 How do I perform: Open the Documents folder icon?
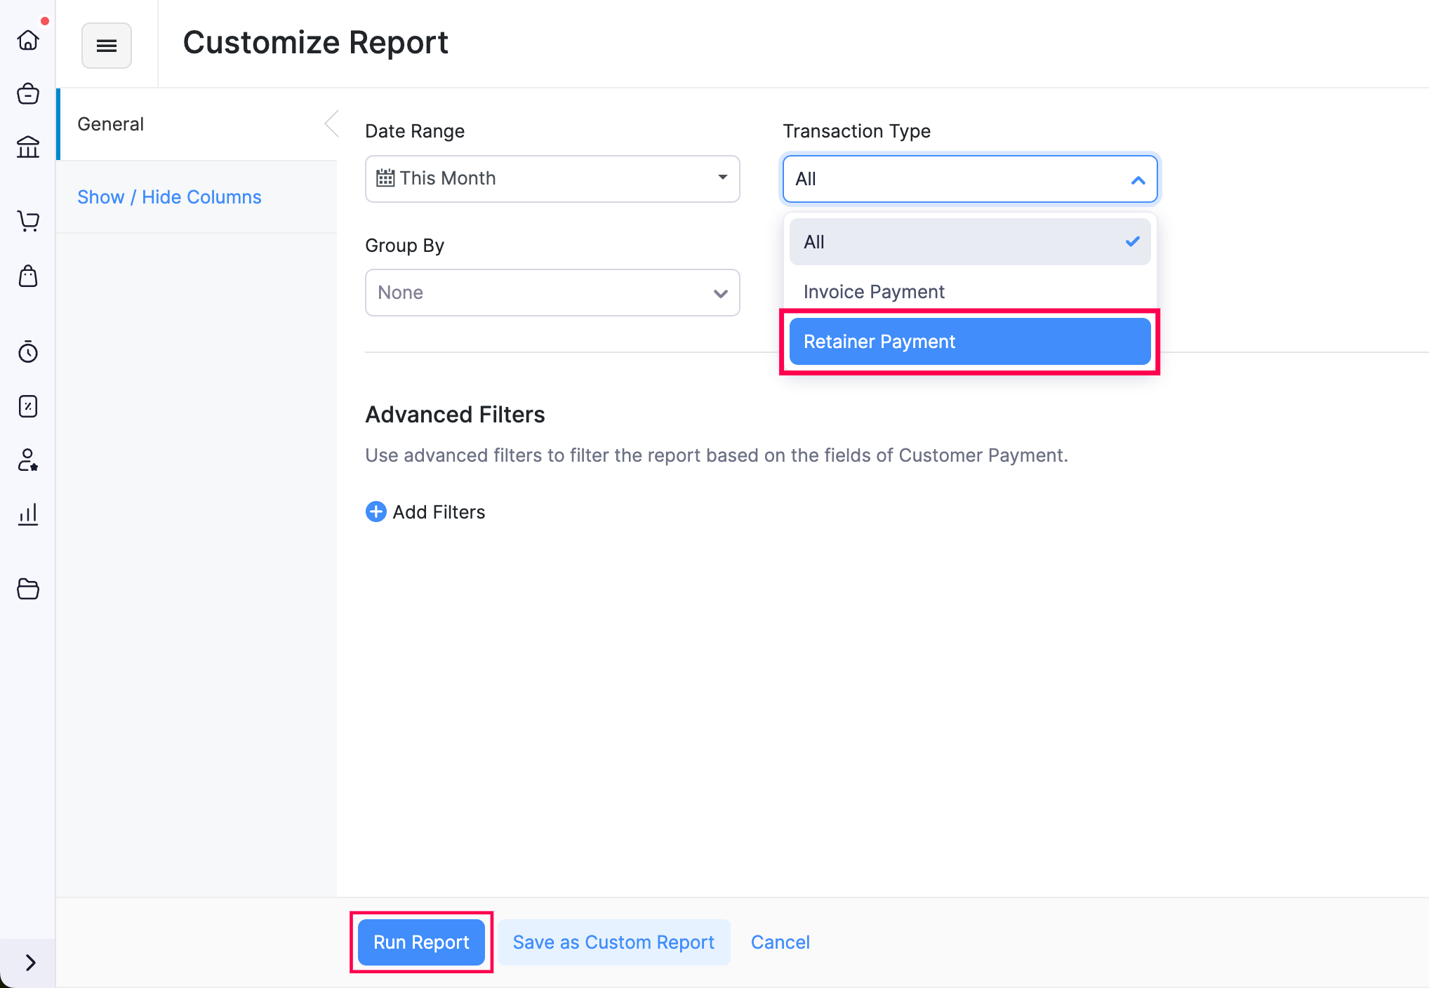click(x=28, y=589)
